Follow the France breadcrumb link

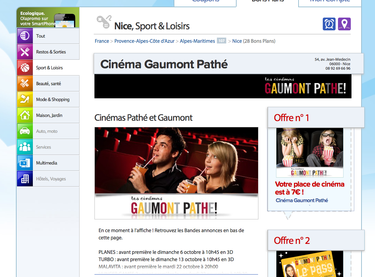coord(102,41)
